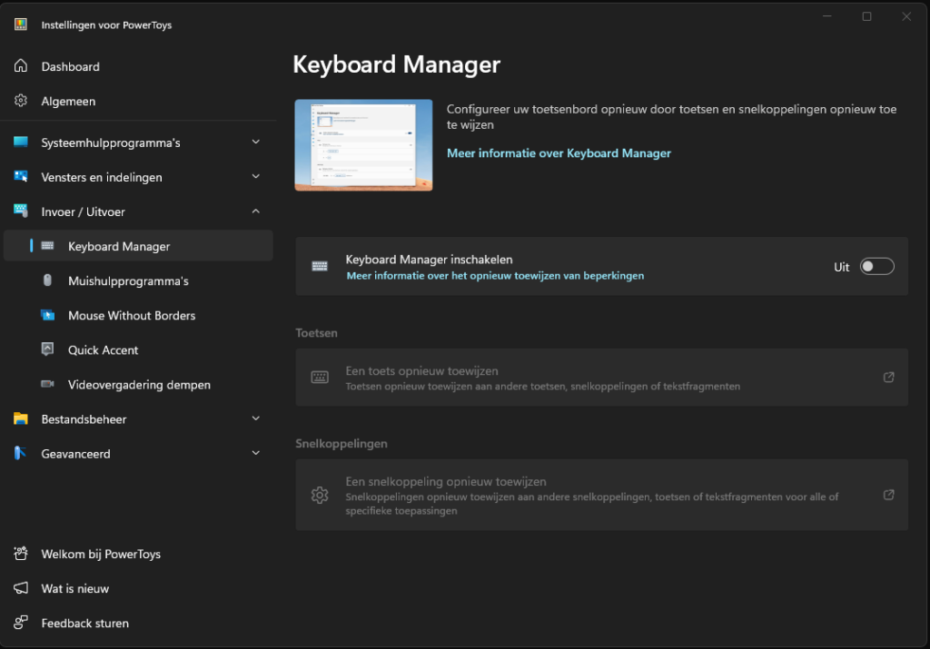Click the Geavanceerd icon

click(20, 453)
